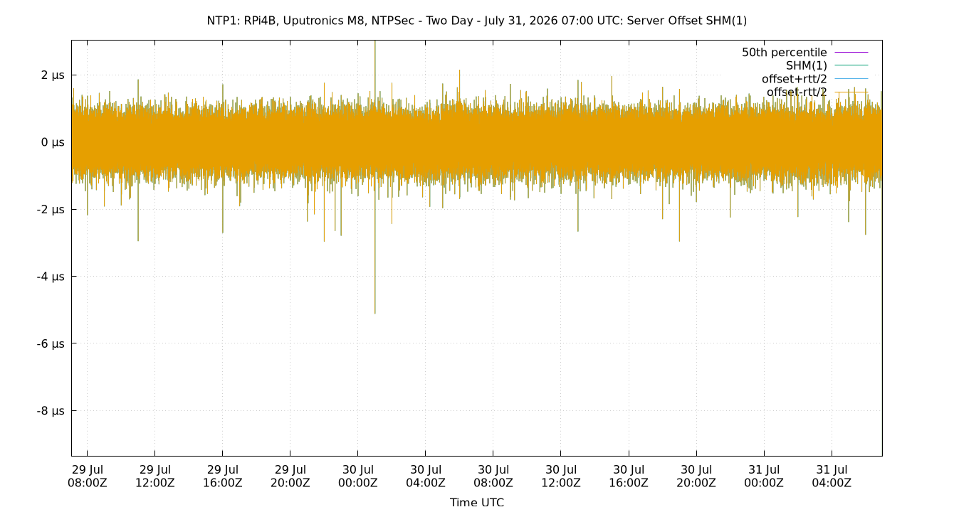
Task: Click the 'Time UTC' axis title
Action: [x=477, y=502]
